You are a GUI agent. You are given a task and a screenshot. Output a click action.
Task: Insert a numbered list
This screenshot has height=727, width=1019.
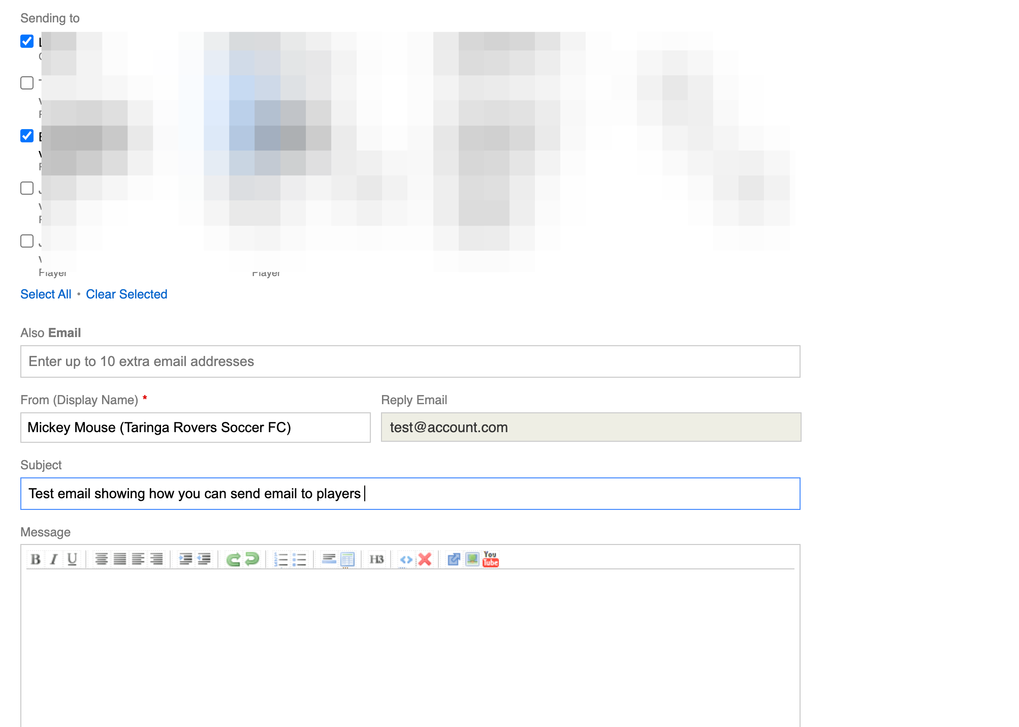click(281, 559)
